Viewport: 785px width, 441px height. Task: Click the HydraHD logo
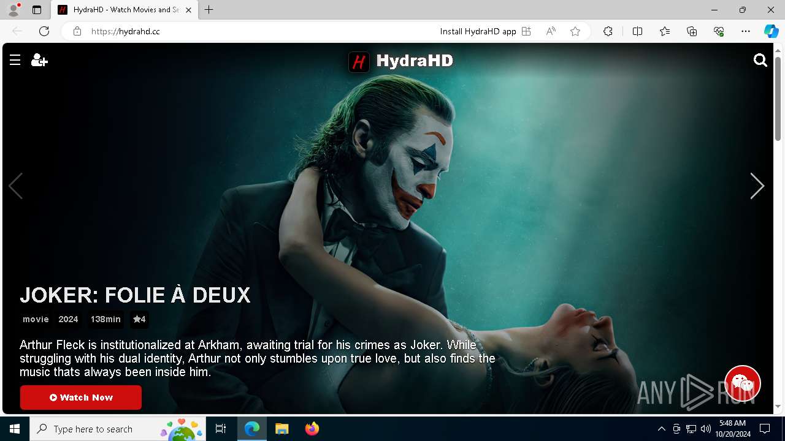tap(400, 61)
